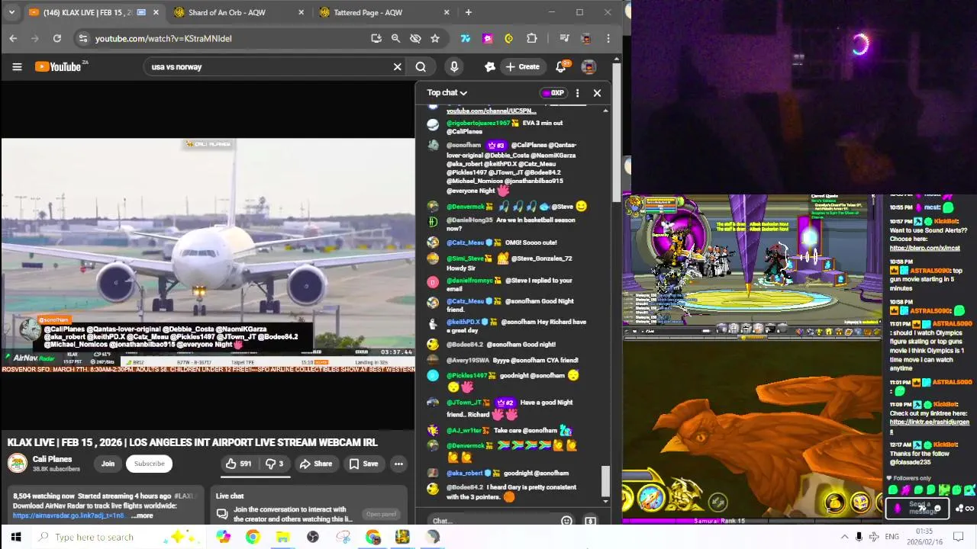Screen dimensions: 977x549
Task: Open Chrome from the taskbar
Action: [253, 537]
